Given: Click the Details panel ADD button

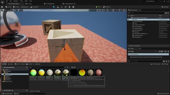Looking at the screenshot, I should coord(161,51).
